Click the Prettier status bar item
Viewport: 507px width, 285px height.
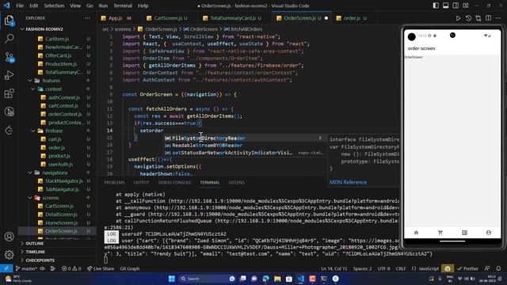[467, 268]
